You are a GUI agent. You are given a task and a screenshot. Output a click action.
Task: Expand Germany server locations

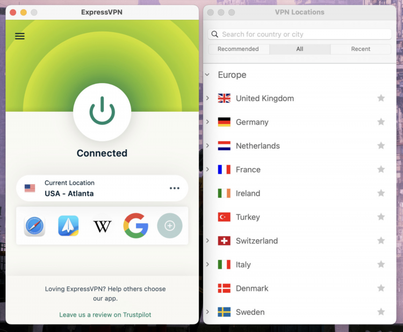click(207, 121)
